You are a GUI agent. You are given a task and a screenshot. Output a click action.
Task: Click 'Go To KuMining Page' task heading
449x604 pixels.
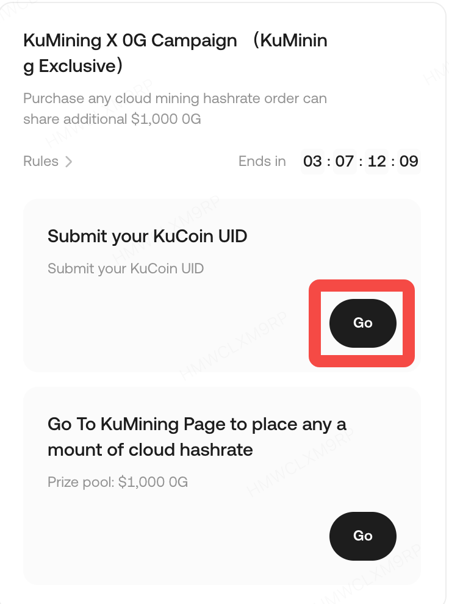tap(196, 424)
